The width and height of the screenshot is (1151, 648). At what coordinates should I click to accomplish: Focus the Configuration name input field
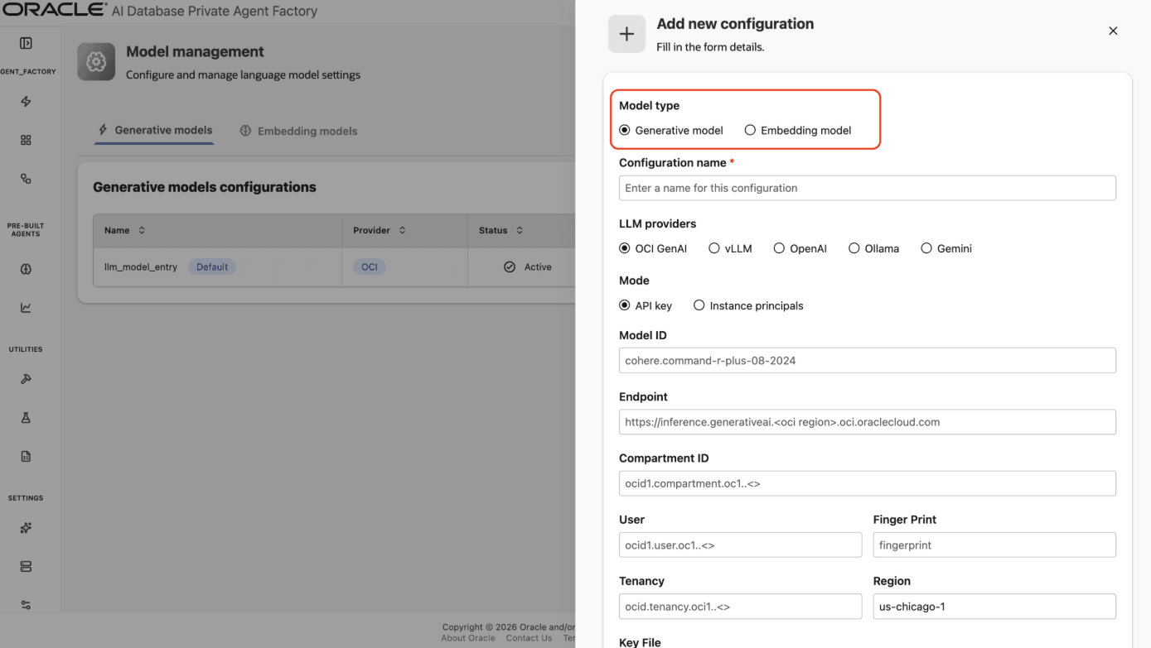(868, 188)
